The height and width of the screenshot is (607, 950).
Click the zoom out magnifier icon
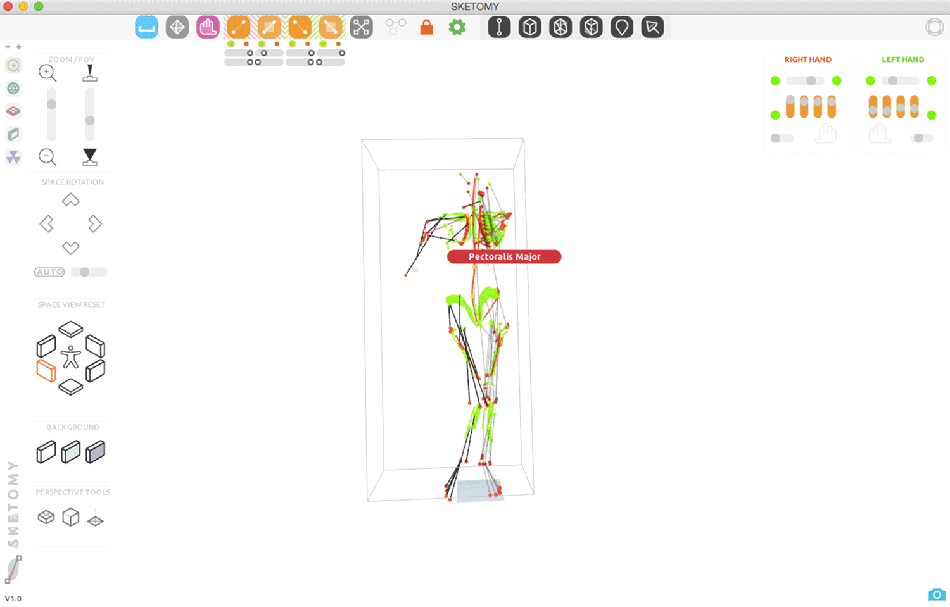pos(47,156)
